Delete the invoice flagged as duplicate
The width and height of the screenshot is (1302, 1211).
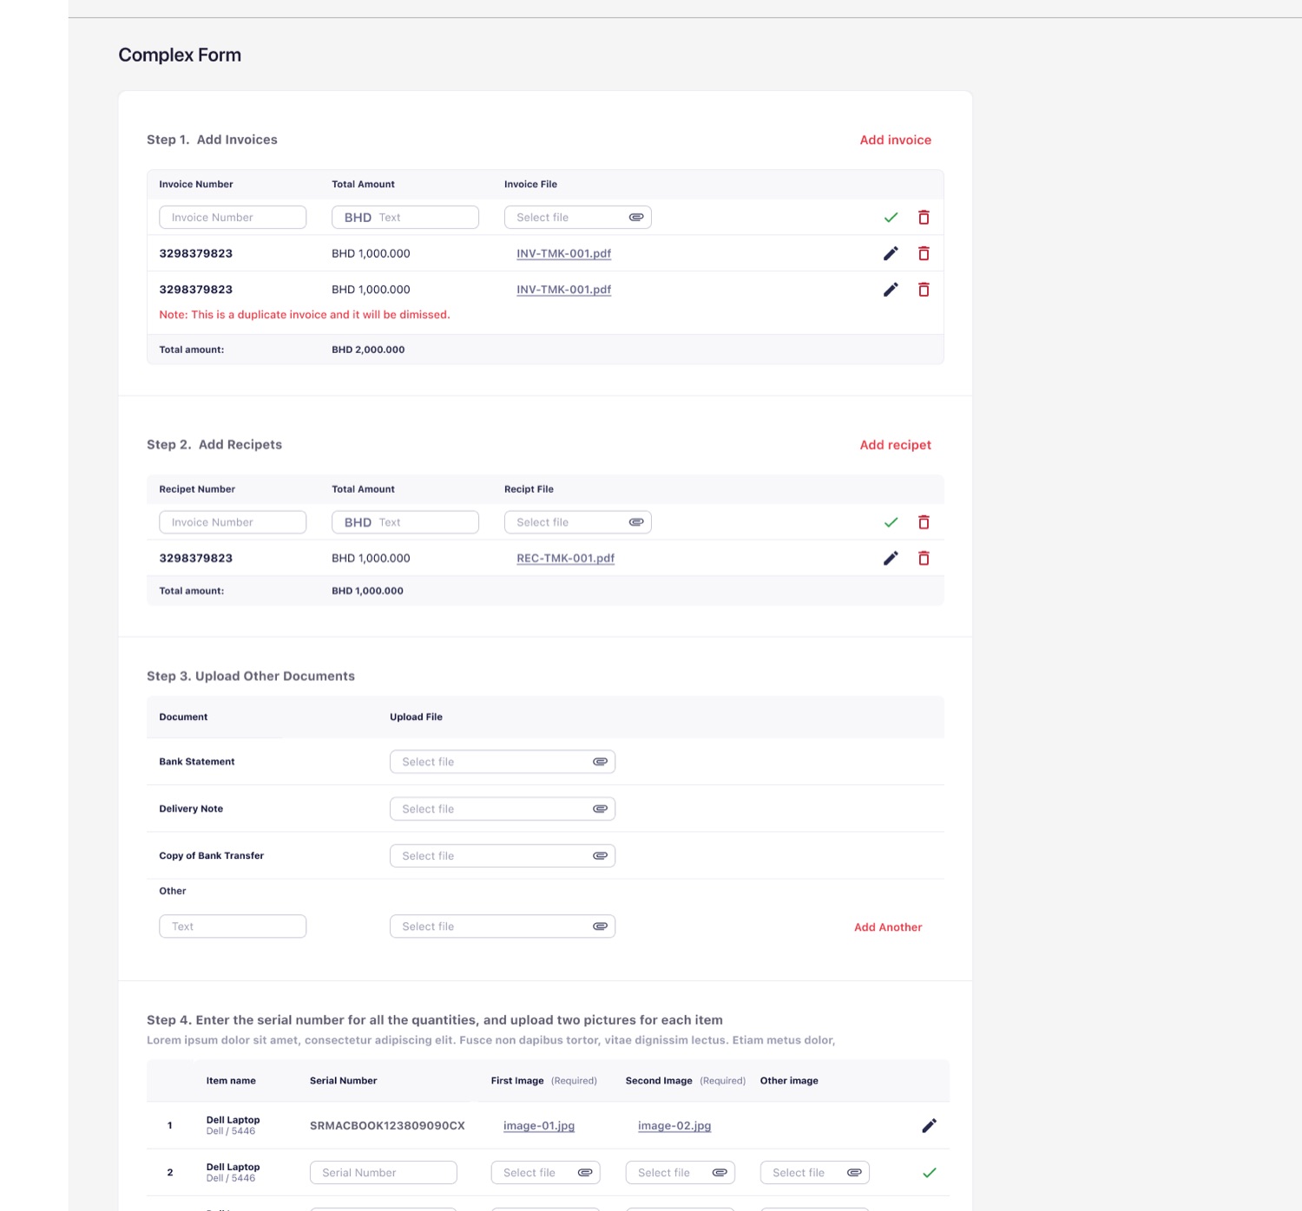(924, 290)
